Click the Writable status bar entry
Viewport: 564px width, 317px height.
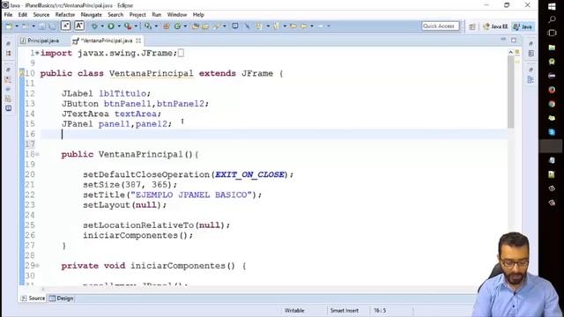294,311
